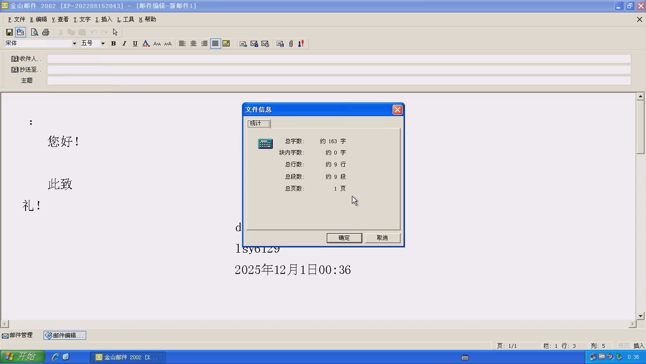Click the envelope icon left of the toolbar separator
The image size is (646, 364).
click(265, 44)
